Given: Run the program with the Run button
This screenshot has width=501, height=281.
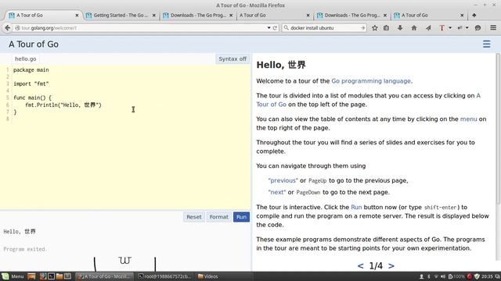Looking at the screenshot, I should pos(241,217).
